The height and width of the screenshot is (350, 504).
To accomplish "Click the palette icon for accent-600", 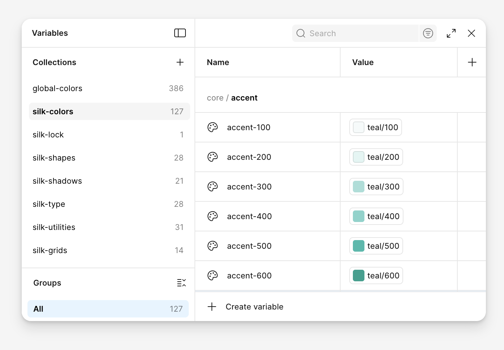I will (213, 276).
